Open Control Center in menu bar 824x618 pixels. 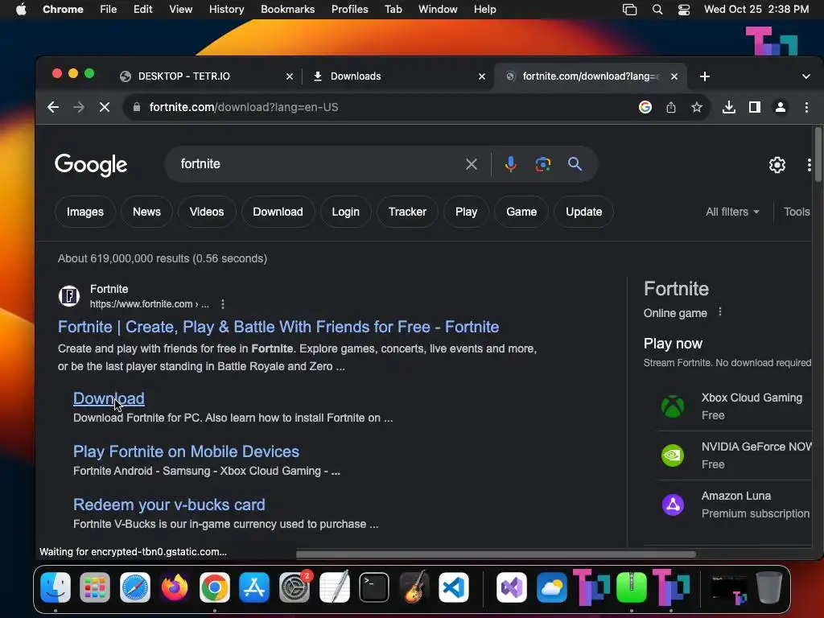[x=684, y=10]
